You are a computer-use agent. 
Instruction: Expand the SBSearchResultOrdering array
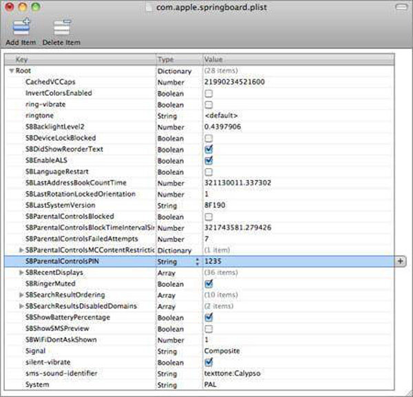21,295
